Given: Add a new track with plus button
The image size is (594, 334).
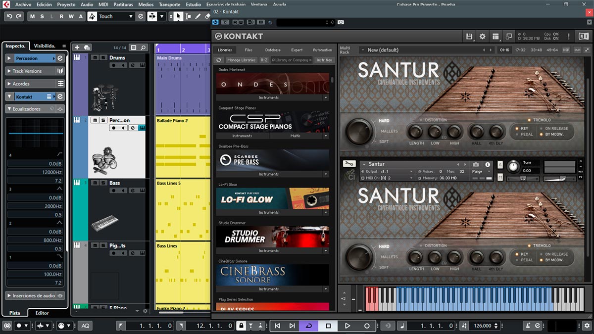Looking at the screenshot, I should pyautogui.click(x=77, y=48).
